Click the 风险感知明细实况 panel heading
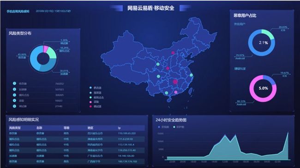Viewport: 300px width, 168px height. 24,119
